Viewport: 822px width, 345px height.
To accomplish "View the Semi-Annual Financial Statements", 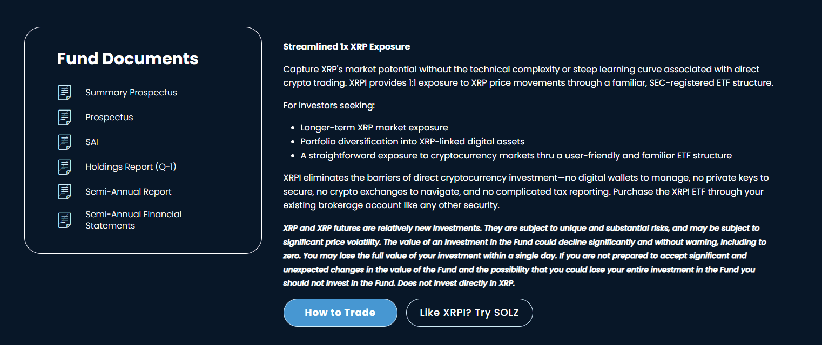I will click(133, 220).
